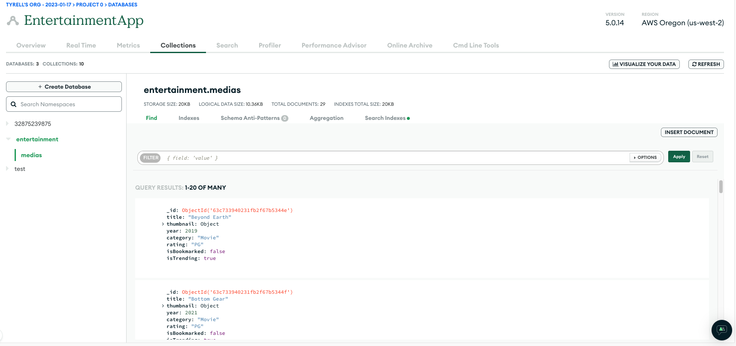Image resolution: width=736 pixels, height=346 pixels.
Task: Click STORAGE SIZE: 20KB stat
Action: tap(167, 104)
